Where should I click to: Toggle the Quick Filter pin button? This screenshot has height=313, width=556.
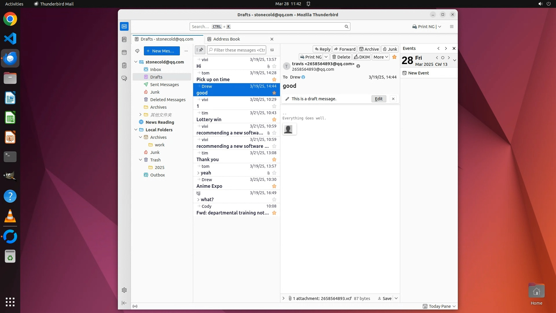[x=200, y=50]
